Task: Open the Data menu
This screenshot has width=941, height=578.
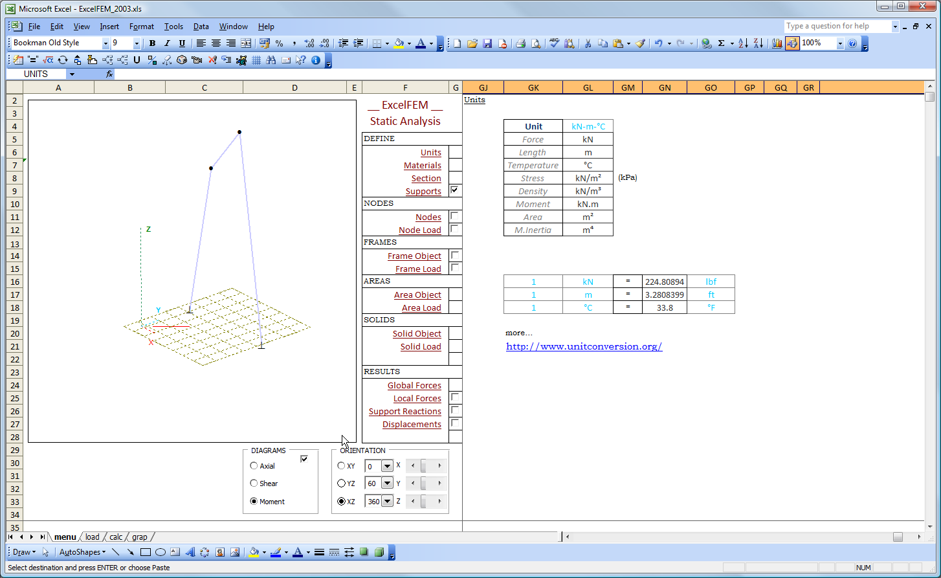Action: click(201, 27)
